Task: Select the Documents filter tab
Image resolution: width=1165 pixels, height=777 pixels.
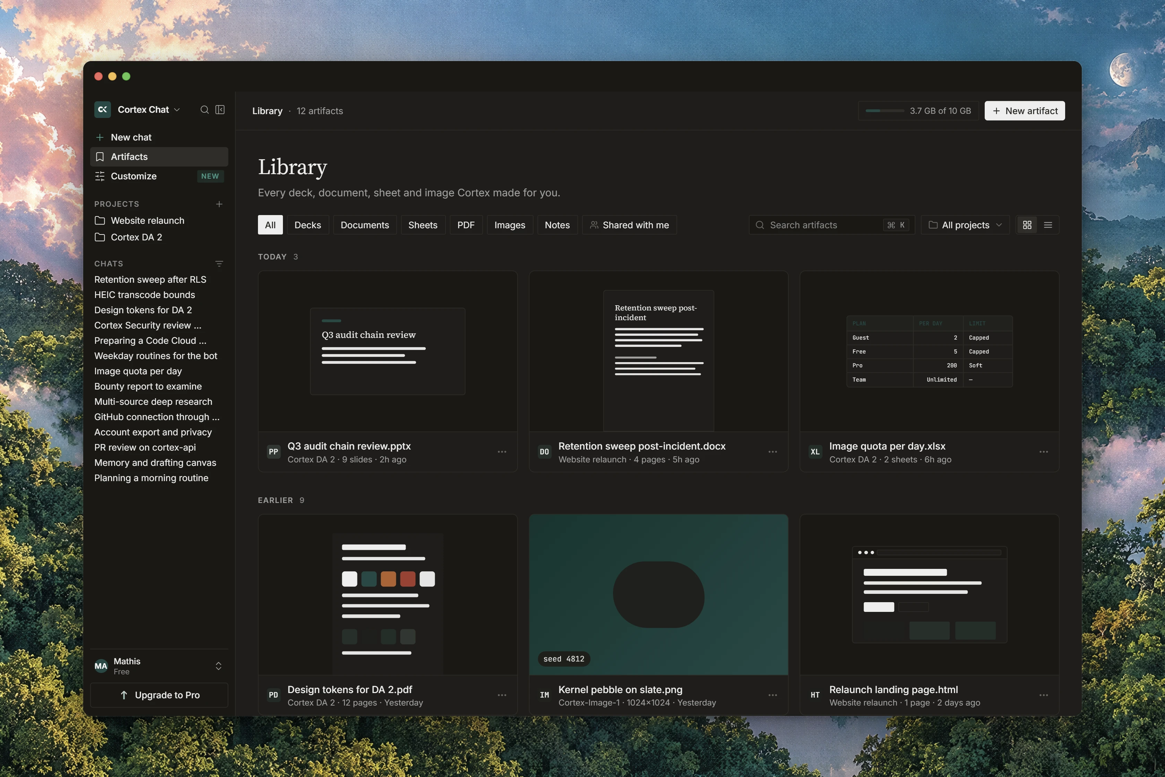Action: click(365, 225)
